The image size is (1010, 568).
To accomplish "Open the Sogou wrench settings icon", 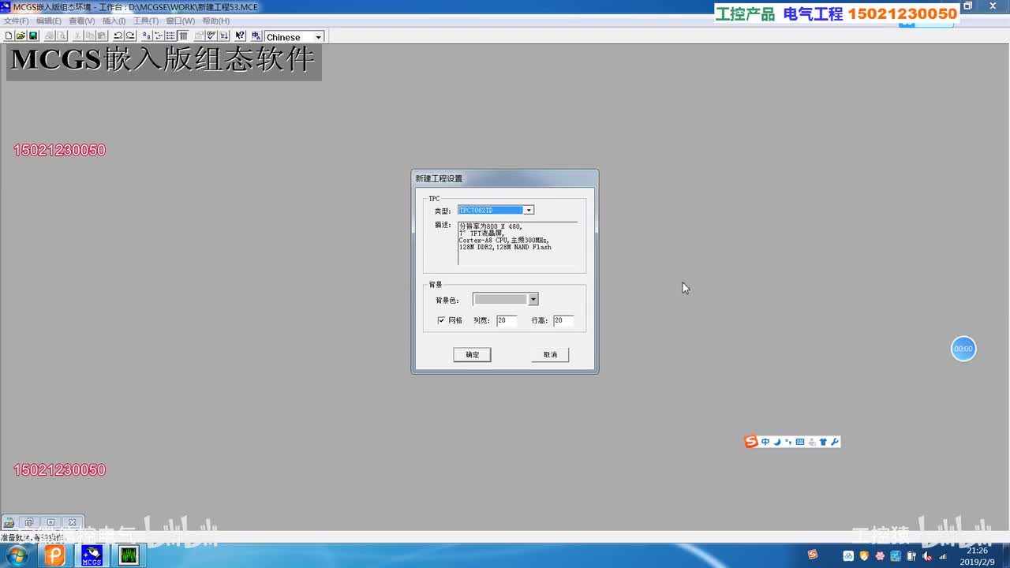I will click(835, 442).
